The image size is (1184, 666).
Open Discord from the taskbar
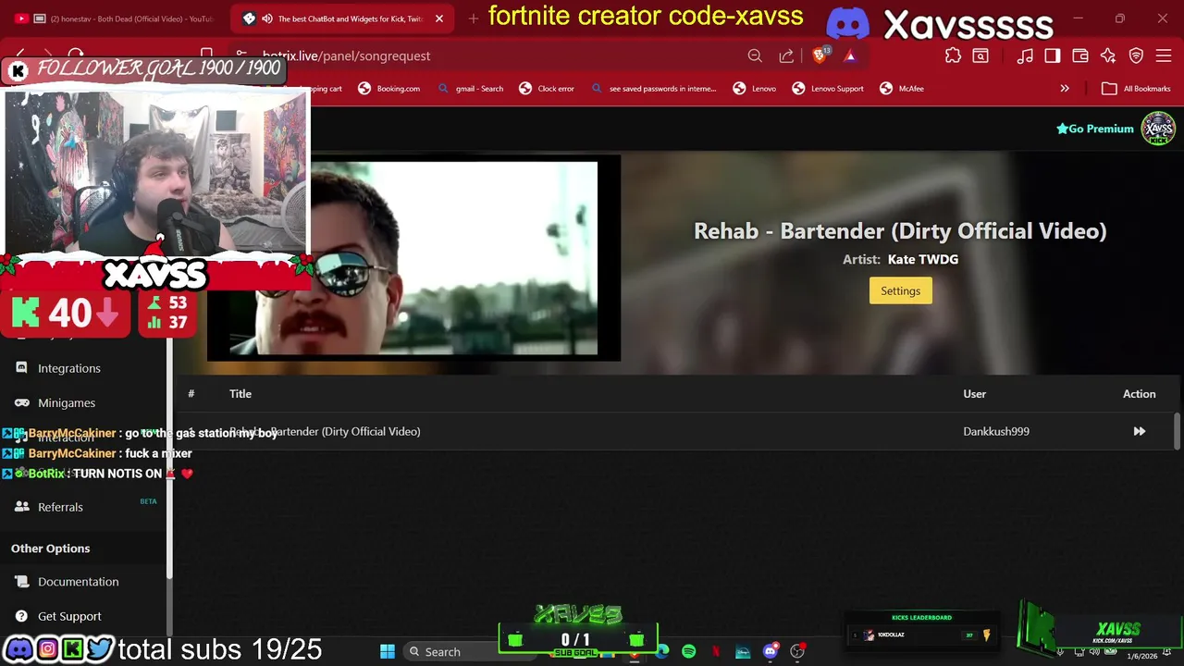click(x=771, y=651)
